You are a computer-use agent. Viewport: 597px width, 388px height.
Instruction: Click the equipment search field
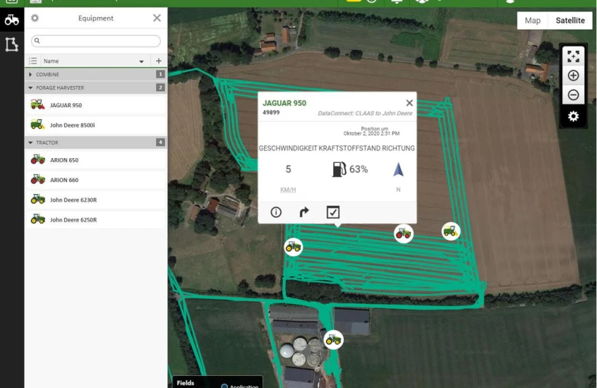point(96,41)
